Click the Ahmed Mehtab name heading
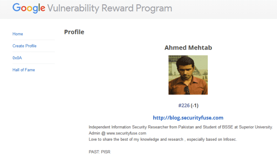 188,48
